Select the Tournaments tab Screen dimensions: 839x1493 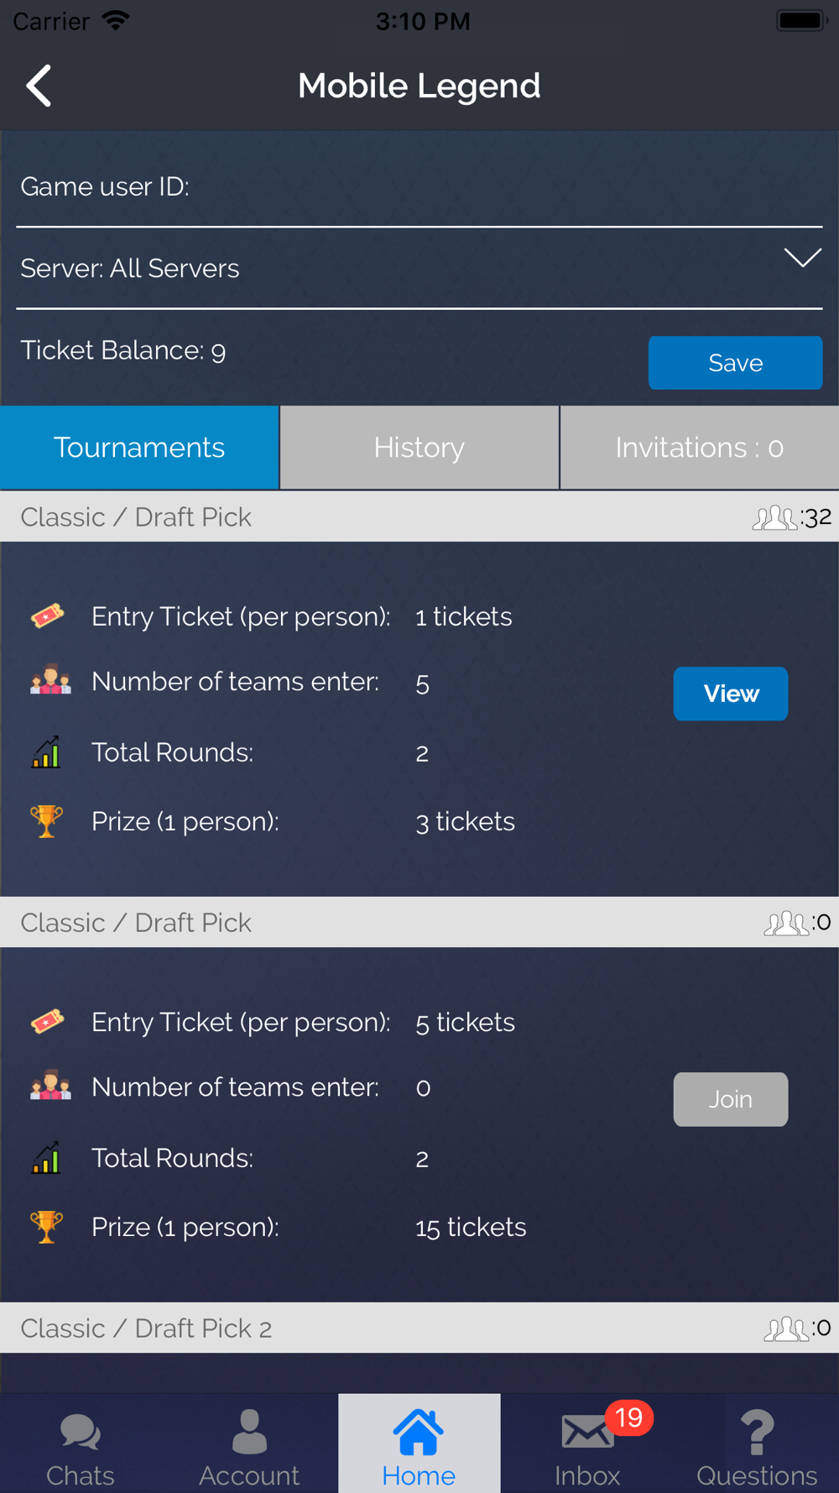tap(139, 448)
